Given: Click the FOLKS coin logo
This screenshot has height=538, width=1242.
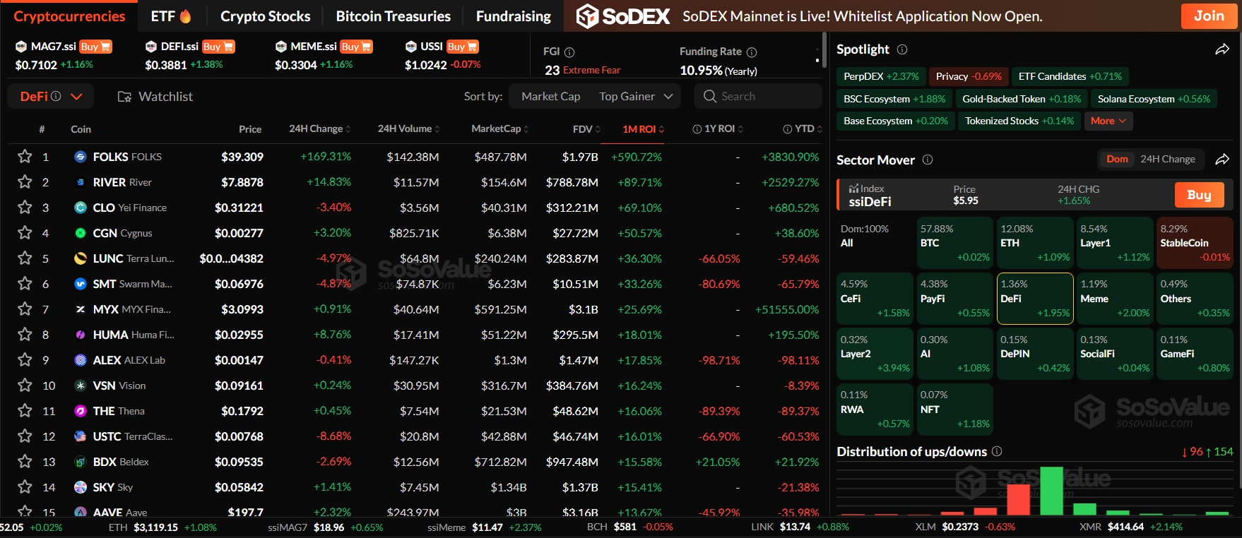Looking at the screenshot, I should coord(81,157).
